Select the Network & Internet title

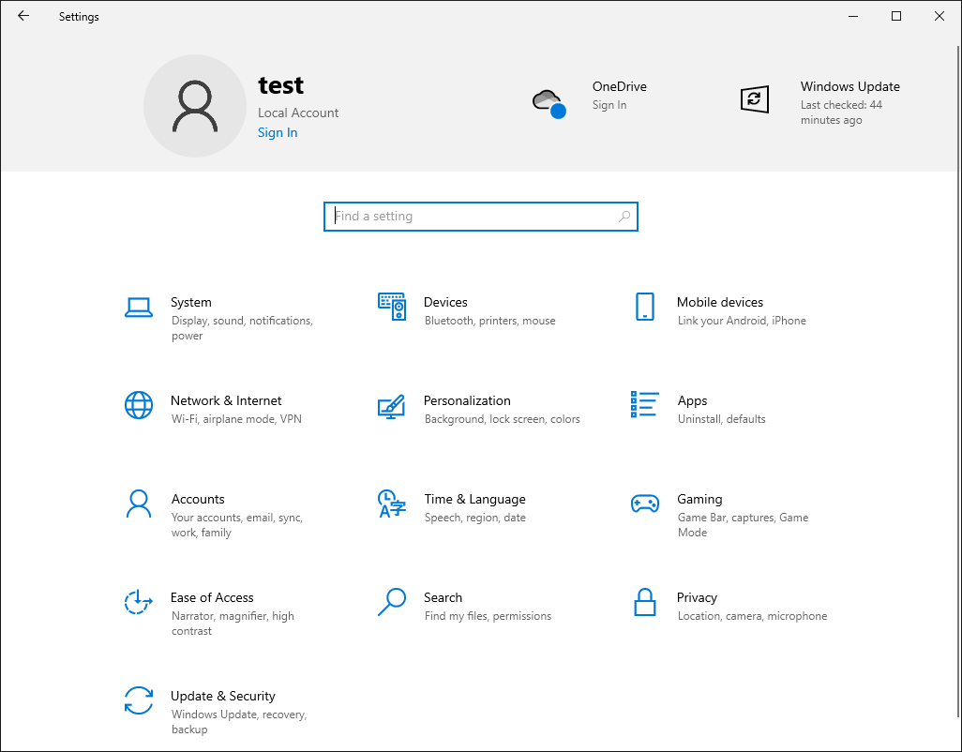click(x=226, y=400)
